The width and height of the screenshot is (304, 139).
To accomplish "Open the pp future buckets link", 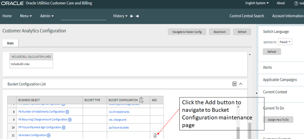I will pos(119,128).
